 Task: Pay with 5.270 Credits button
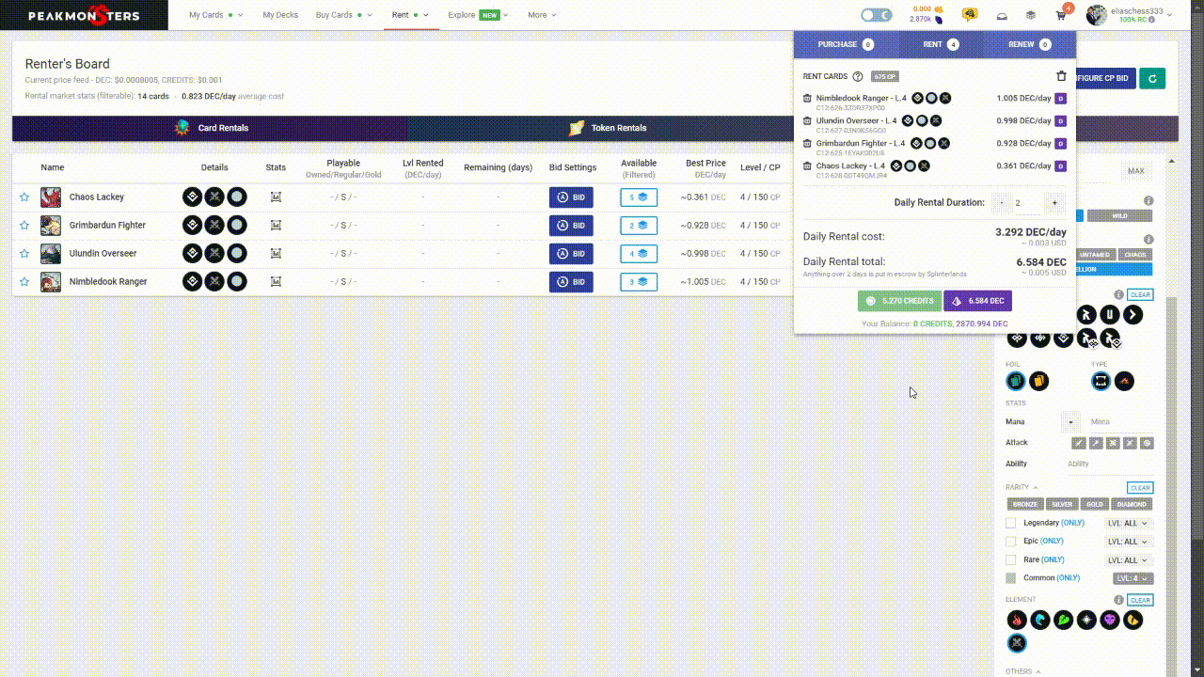pos(899,301)
